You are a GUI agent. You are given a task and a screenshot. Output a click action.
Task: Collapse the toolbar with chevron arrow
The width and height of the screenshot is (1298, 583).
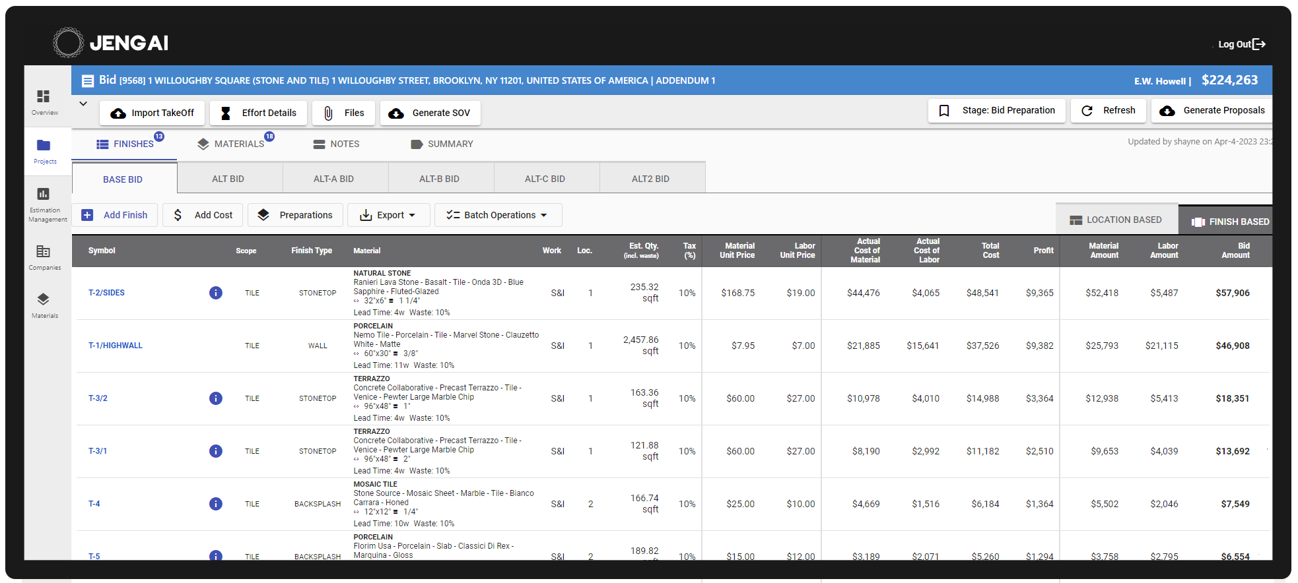click(83, 104)
